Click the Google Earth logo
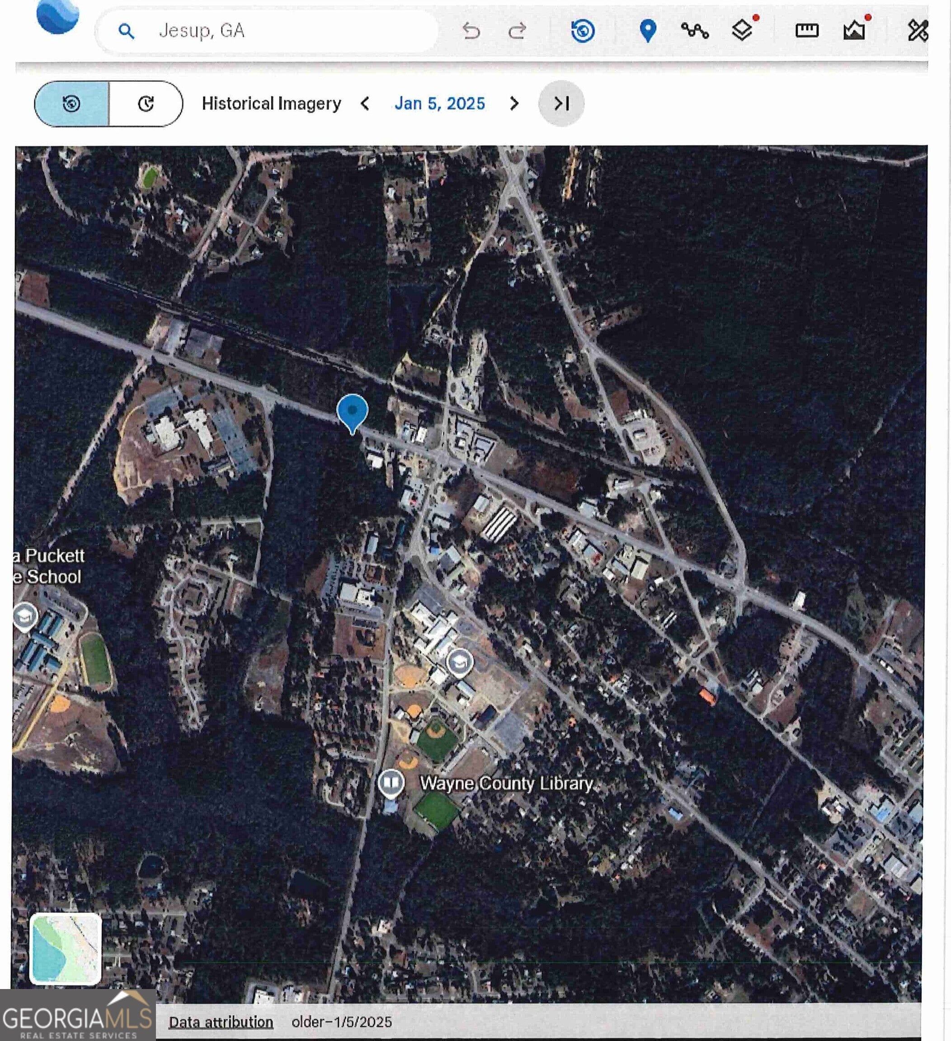The height and width of the screenshot is (1041, 951). pyautogui.click(x=58, y=17)
